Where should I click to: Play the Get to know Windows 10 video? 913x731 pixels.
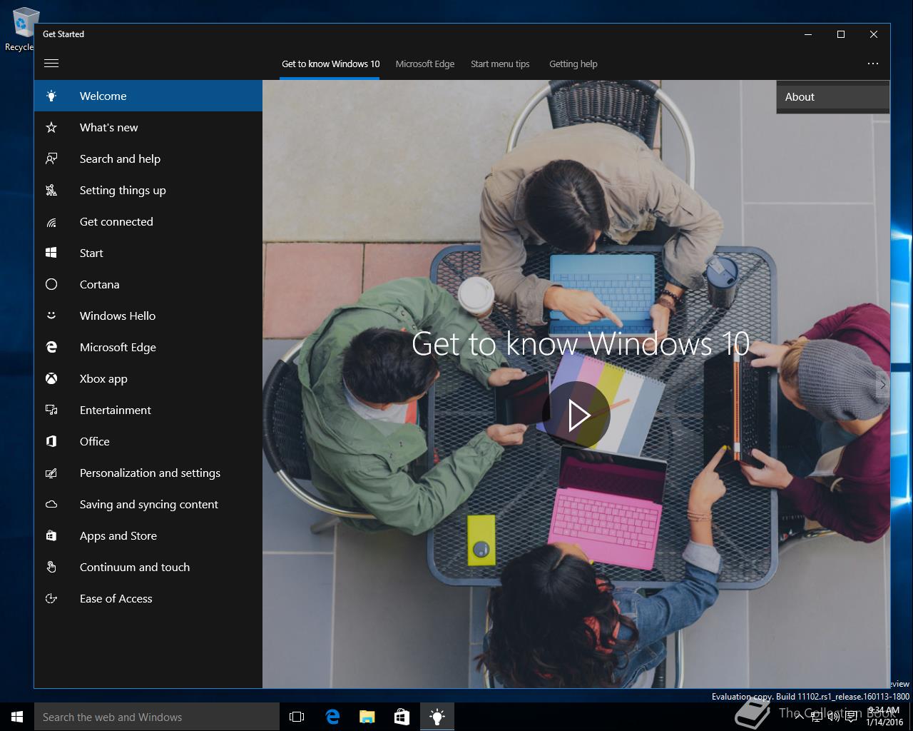(577, 415)
